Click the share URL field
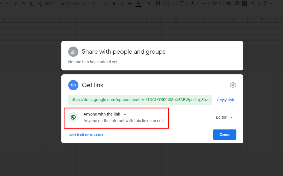283x176 pixels. 140,100
